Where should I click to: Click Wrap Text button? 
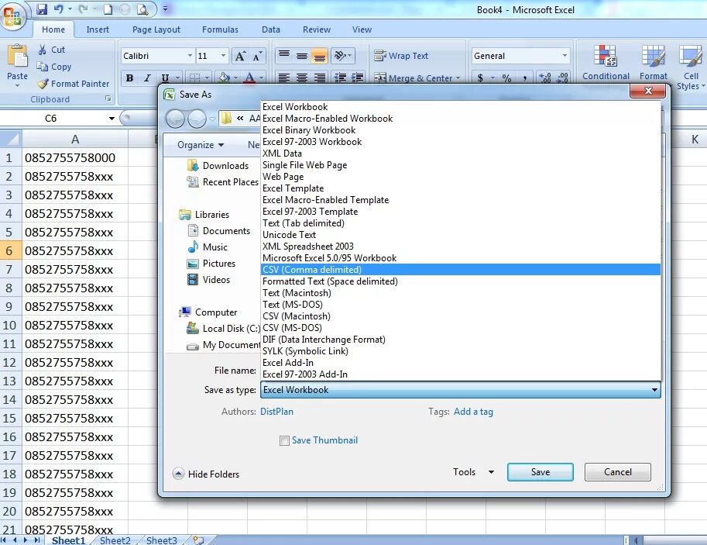tap(401, 56)
